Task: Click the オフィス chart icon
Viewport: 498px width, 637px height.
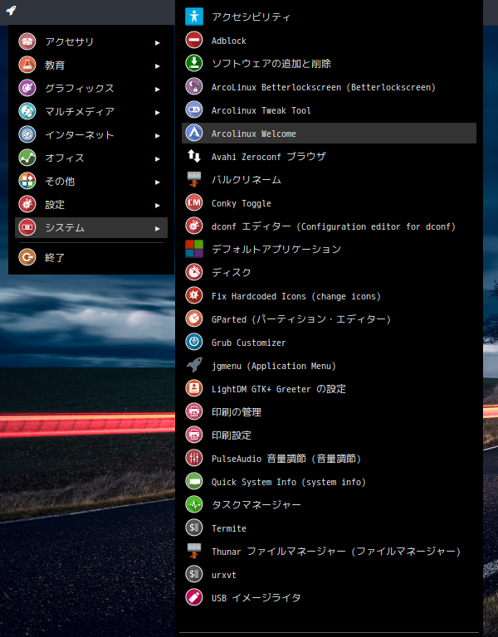Action: [27, 158]
